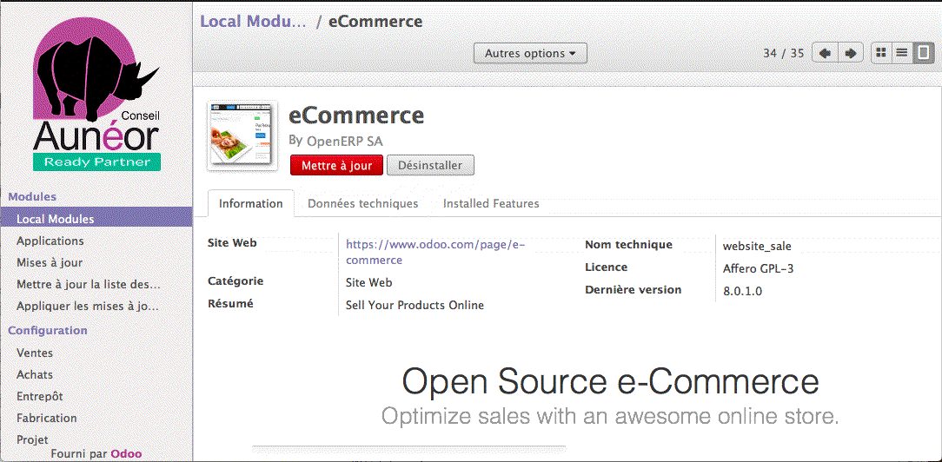
Task: Open the odoo.com e-commerce link
Action: coord(435,253)
